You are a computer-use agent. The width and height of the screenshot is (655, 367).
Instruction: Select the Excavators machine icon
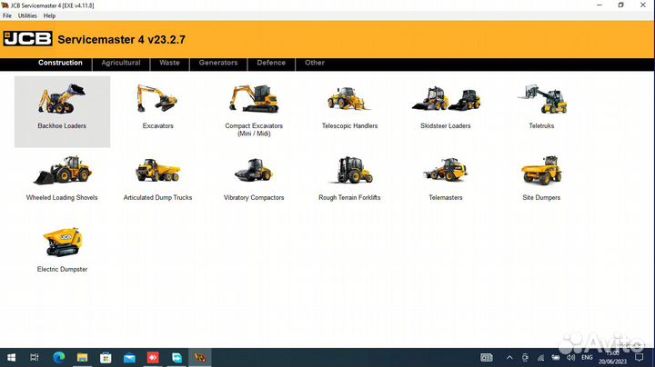[x=157, y=99]
